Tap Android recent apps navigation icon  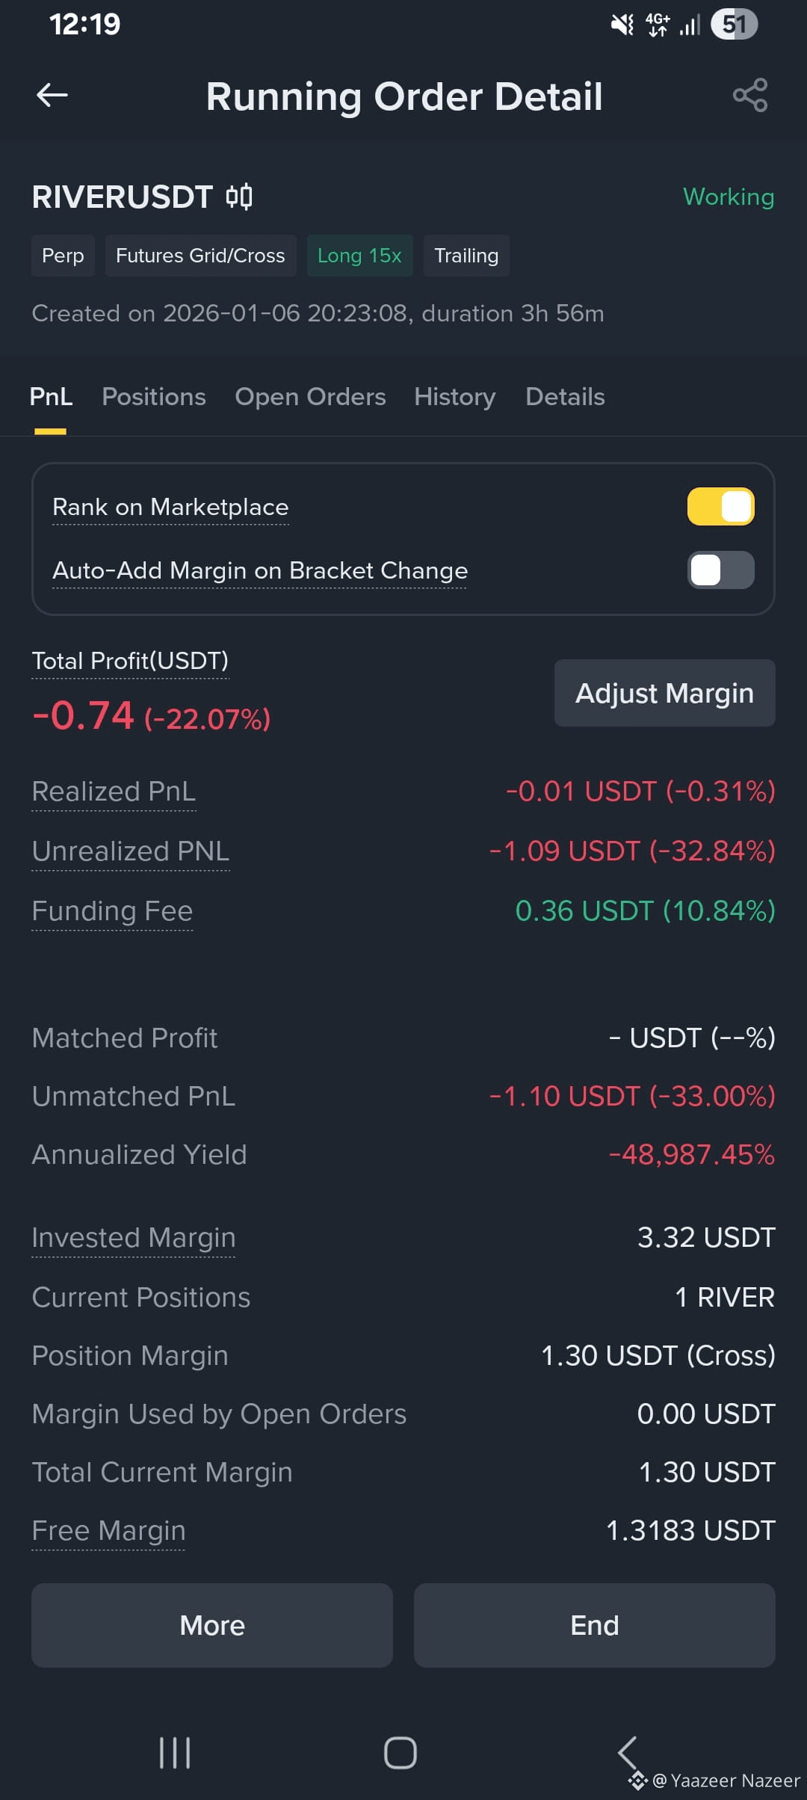(175, 1753)
